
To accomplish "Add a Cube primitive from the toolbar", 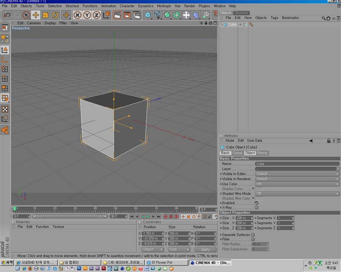I will [148, 15].
